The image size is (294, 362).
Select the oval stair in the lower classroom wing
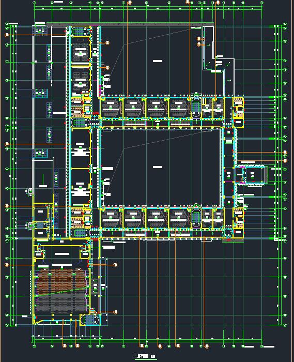click(x=196, y=218)
